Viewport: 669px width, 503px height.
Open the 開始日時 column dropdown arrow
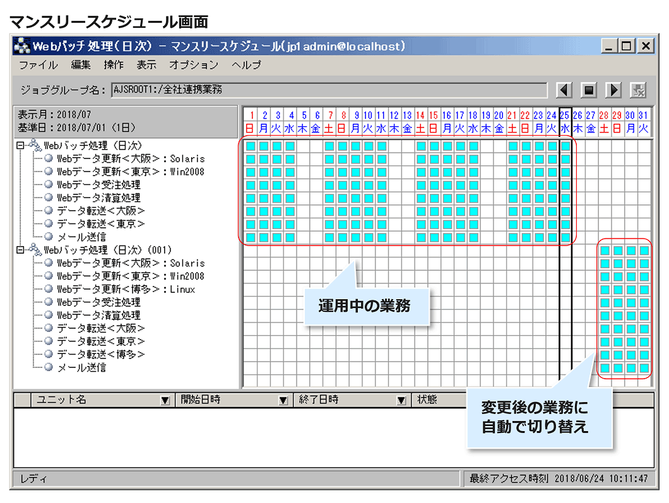point(283,400)
